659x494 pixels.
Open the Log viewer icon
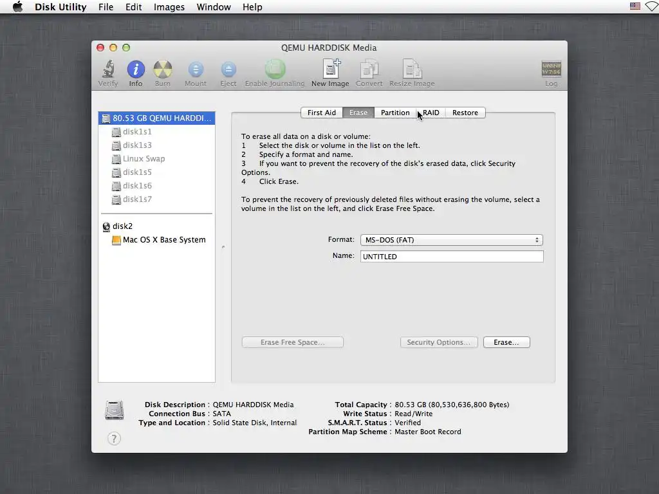click(551, 69)
